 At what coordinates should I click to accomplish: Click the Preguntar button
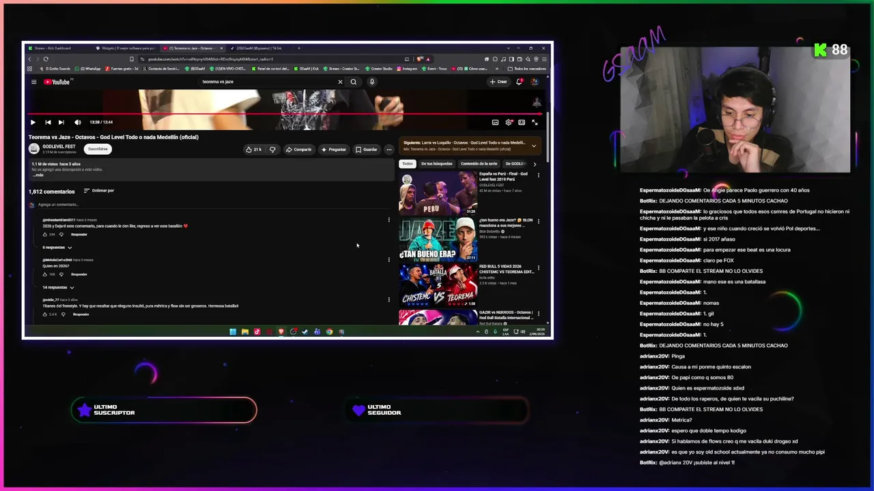click(333, 149)
